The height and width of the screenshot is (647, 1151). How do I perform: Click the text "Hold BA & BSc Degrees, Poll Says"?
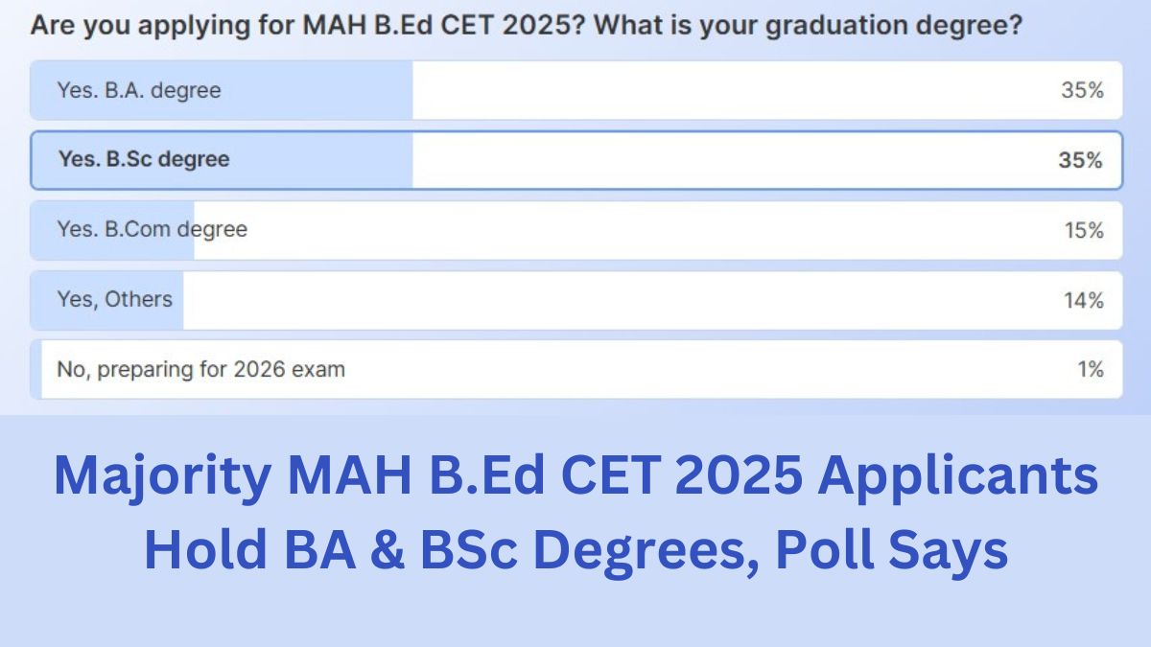(x=575, y=549)
